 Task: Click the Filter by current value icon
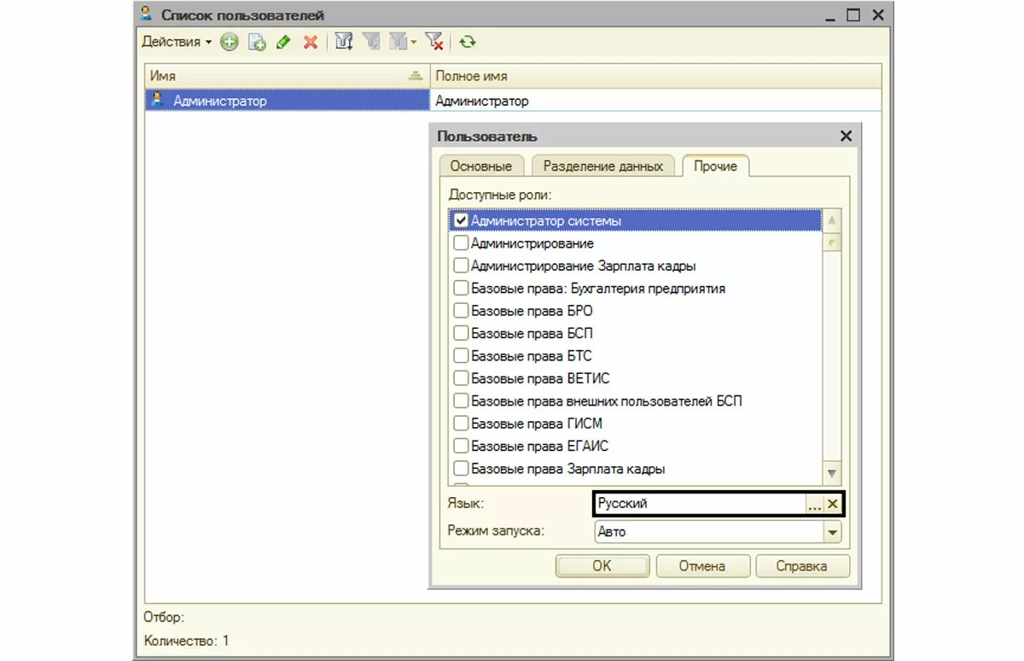[369, 42]
